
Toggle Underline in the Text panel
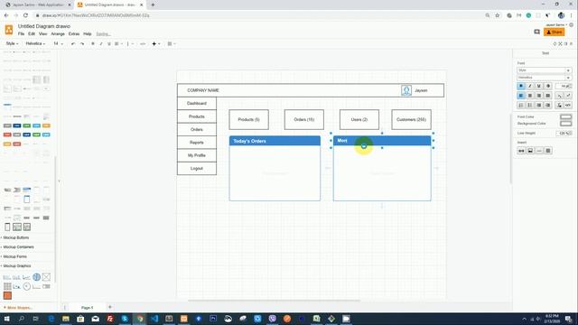pos(539,86)
